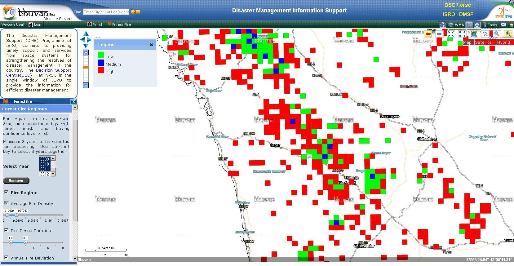Viewport: 514px width, 266px height.
Task: Click Fire Period Duration lower slider handle
Action: [11, 242]
